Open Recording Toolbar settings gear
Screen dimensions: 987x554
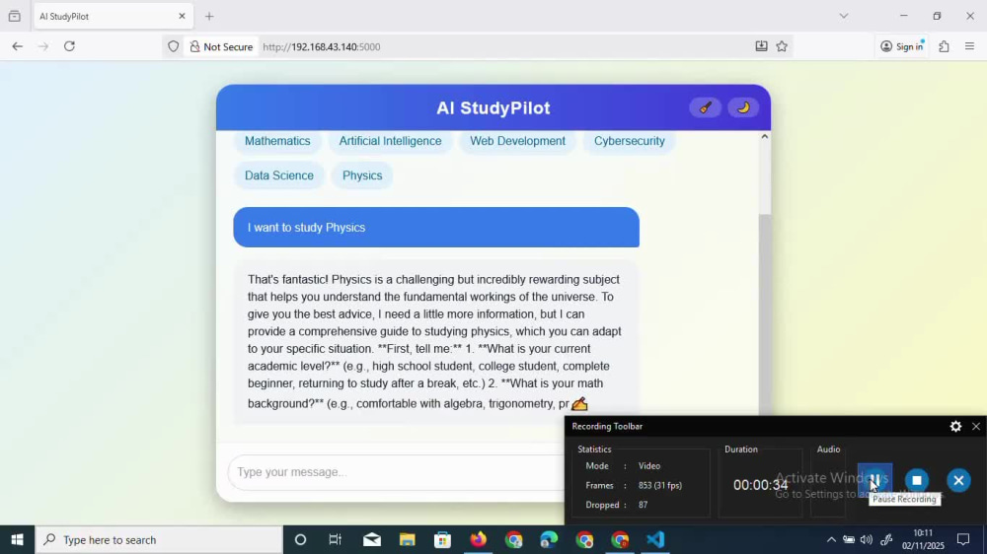click(955, 427)
